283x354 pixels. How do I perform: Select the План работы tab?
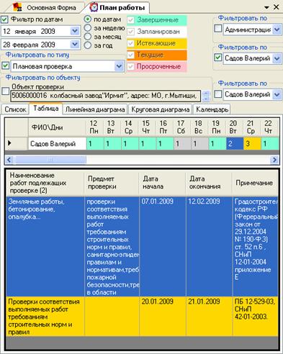pyautogui.click(x=117, y=7)
